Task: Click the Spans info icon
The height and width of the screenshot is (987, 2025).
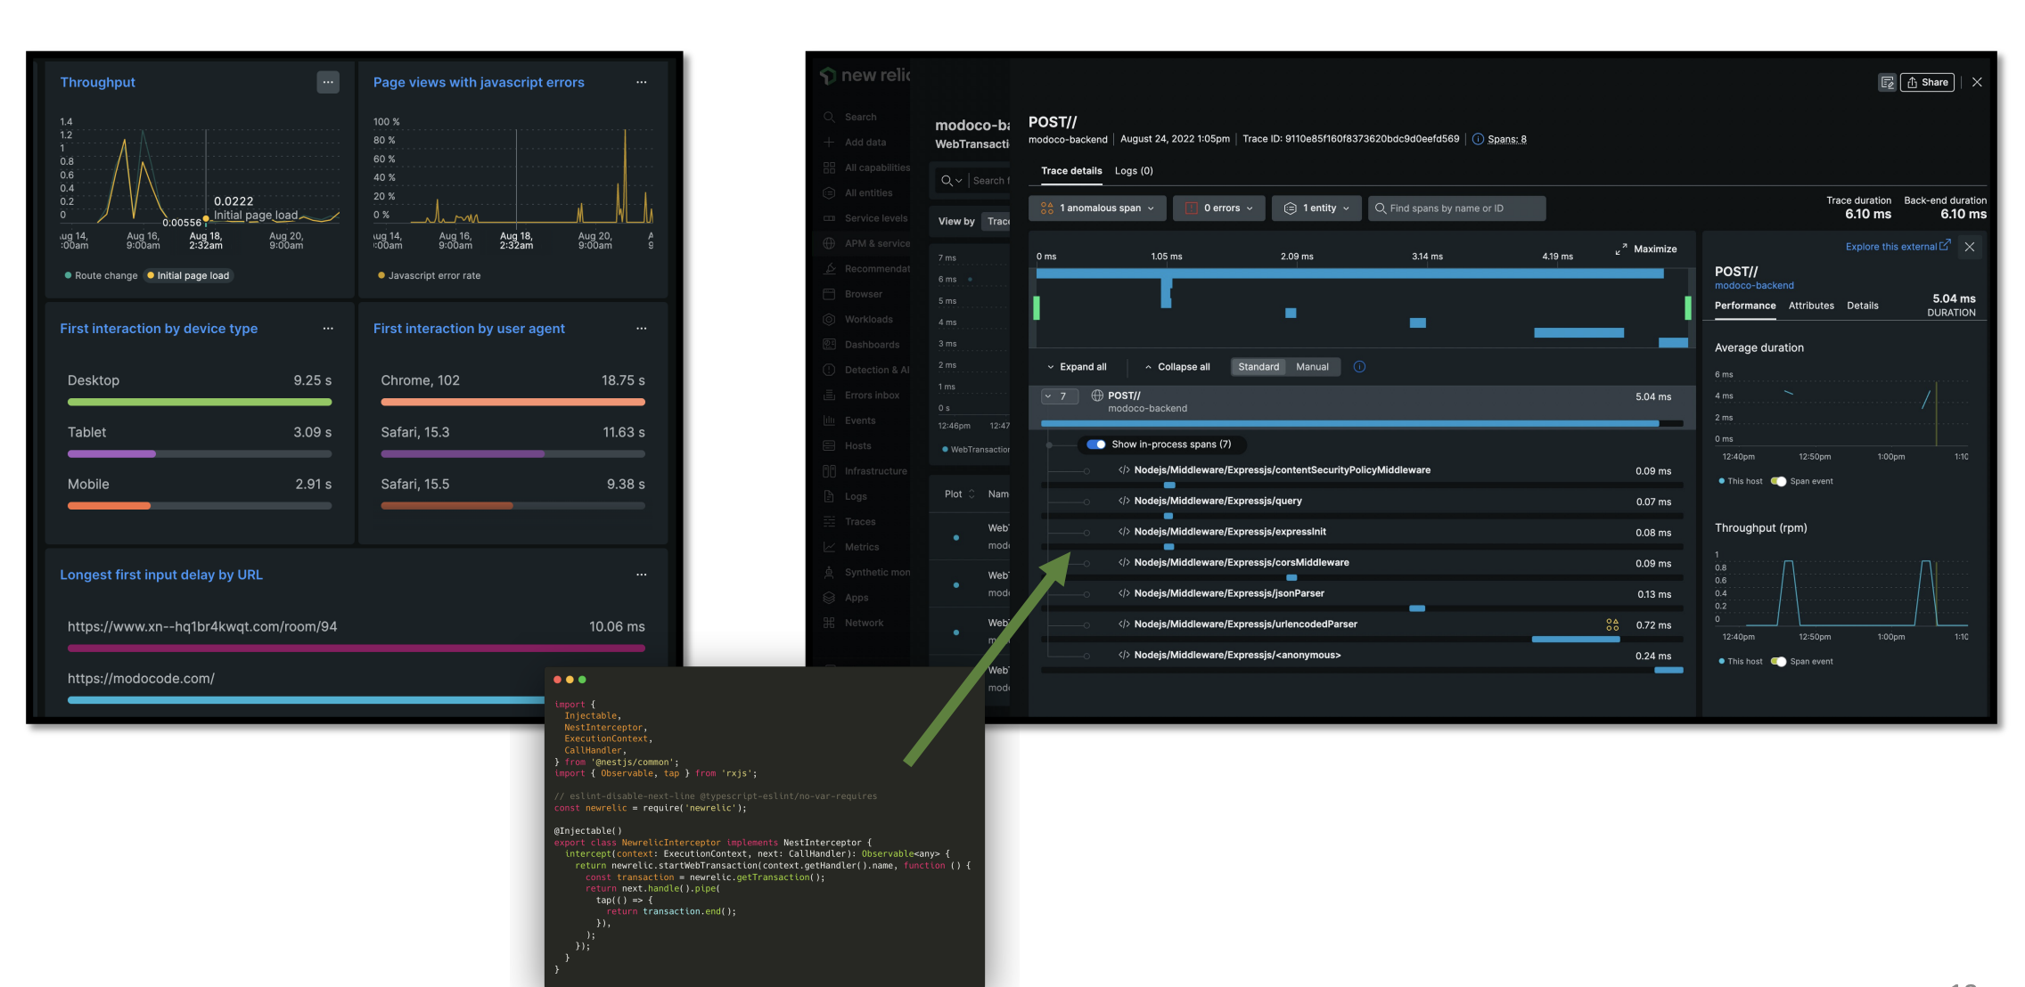Action: click(x=1478, y=139)
